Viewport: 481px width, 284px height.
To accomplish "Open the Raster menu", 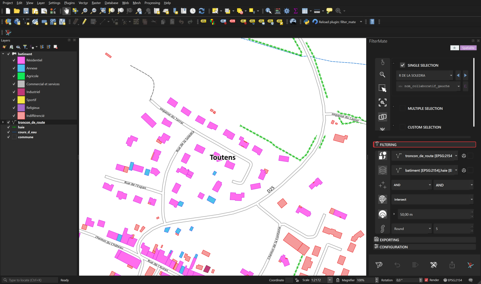I will click(x=96, y=3).
